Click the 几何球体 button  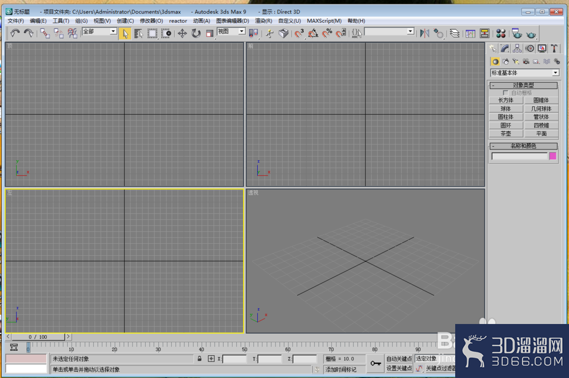pyautogui.click(x=541, y=109)
